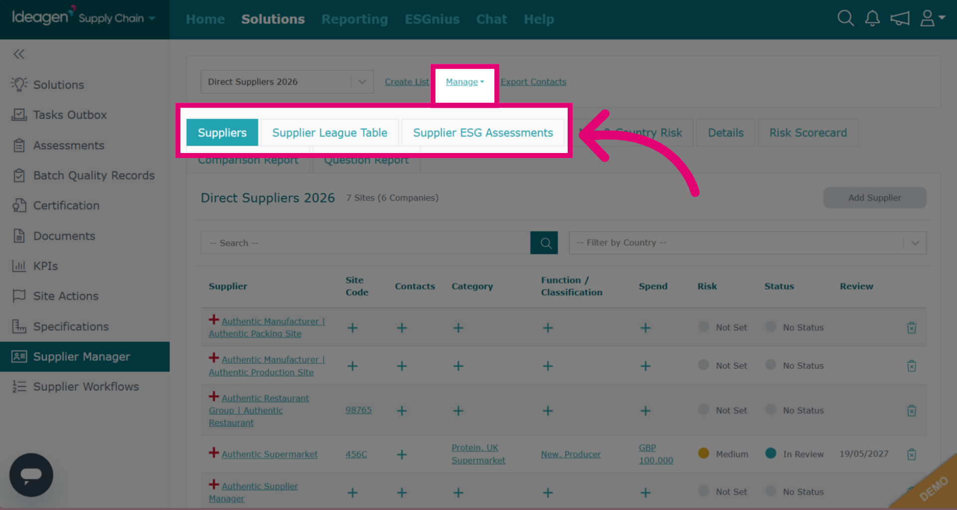The width and height of the screenshot is (957, 510).
Task: Add spend for Authentic Packing Site
Action: click(645, 328)
